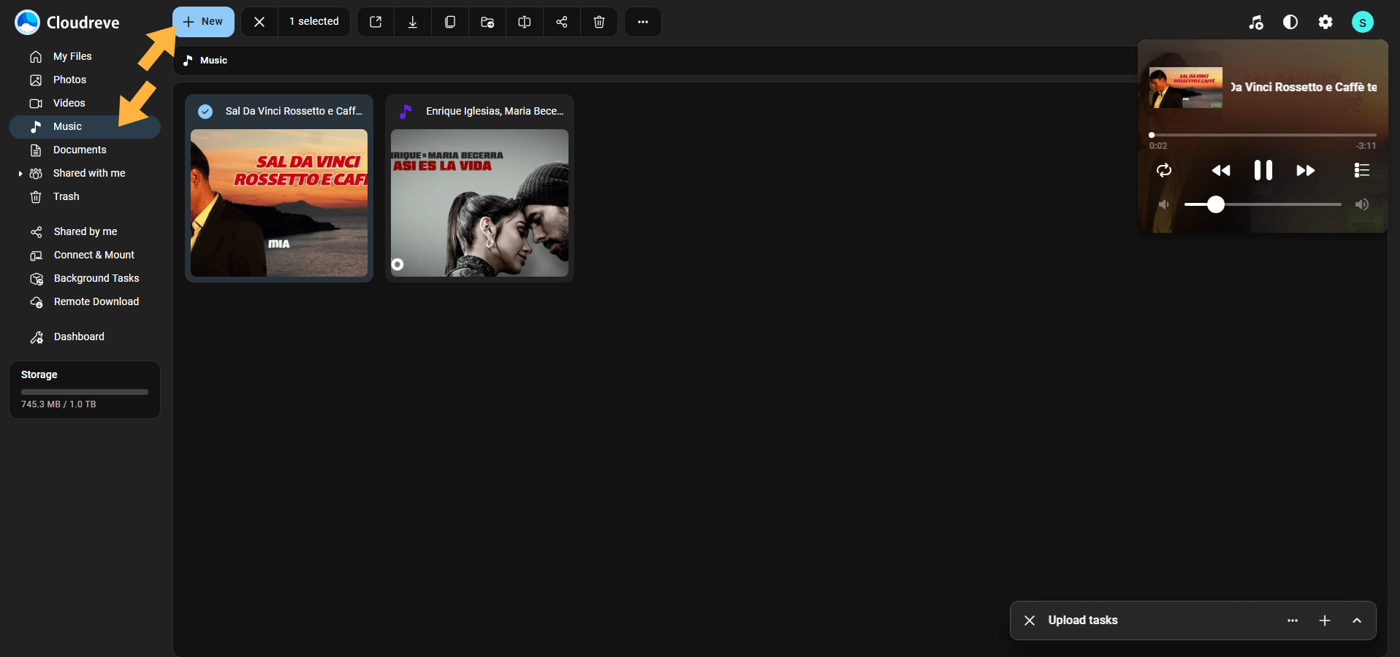Toggle dark mode from the header icon

pyautogui.click(x=1290, y=23)
